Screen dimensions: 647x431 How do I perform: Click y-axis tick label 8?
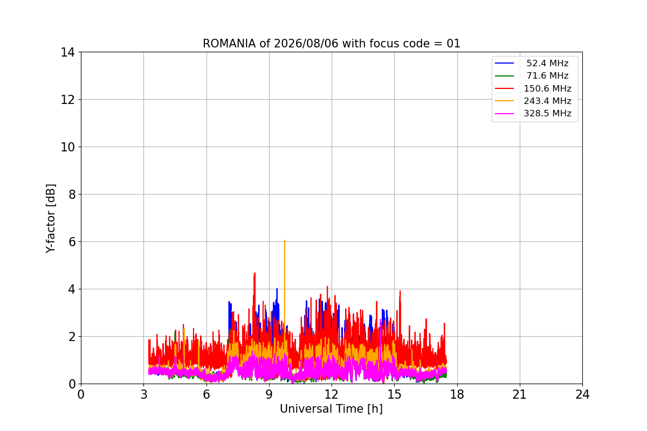(72, 194)
